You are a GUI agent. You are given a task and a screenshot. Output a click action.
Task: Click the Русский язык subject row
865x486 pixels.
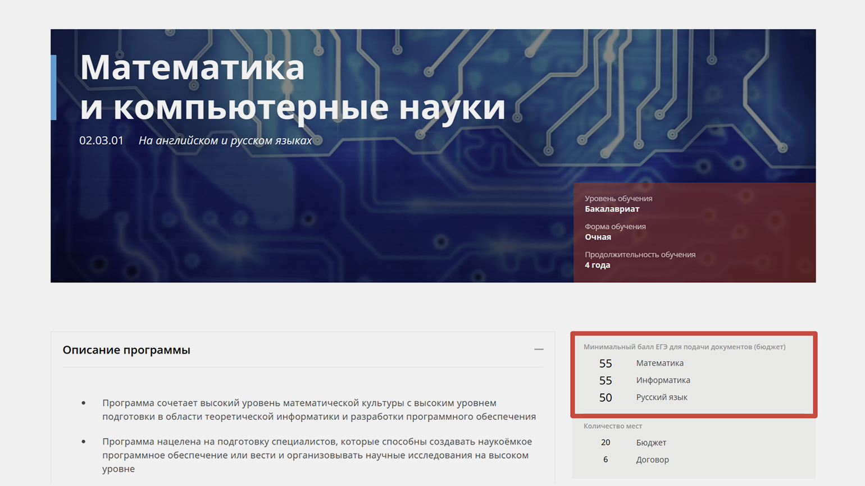661,397
